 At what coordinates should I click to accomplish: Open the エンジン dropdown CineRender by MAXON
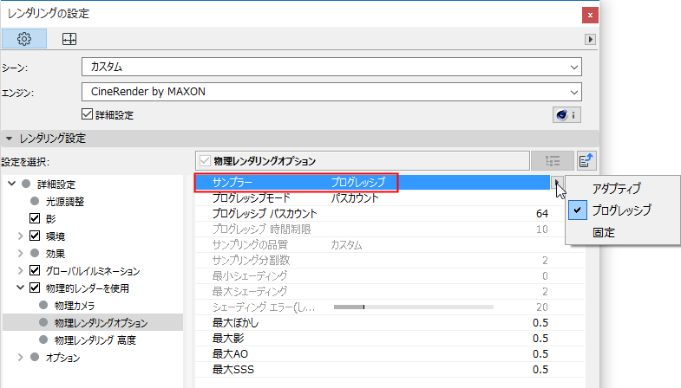pyautogui.click(x=331, y=92)
